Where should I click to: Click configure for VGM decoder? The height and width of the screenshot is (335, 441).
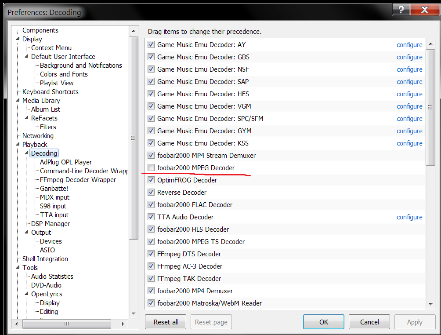(409, 106)
